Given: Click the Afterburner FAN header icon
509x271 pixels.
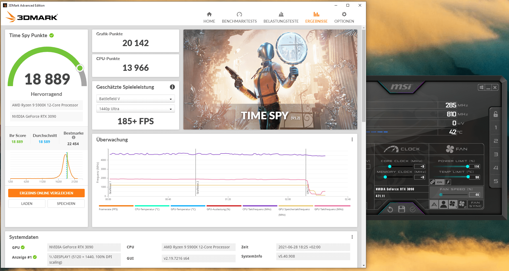Looking at the screenshot, I should pos(450,149).
